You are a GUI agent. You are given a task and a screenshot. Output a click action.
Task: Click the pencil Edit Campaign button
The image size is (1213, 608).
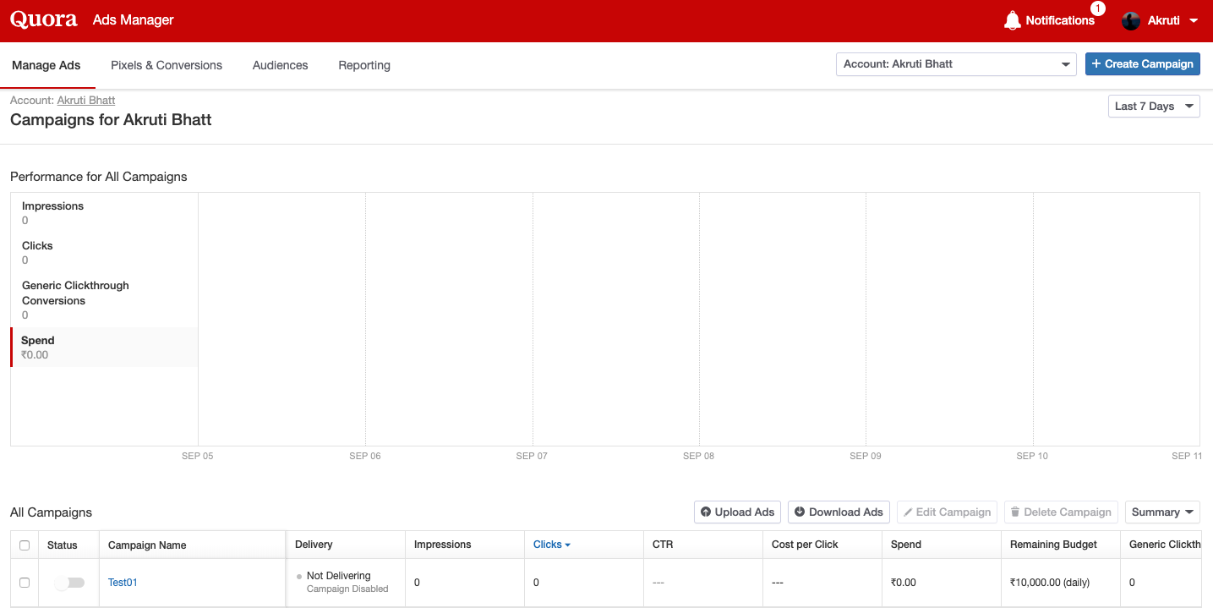pyautogui.click(x=947, y=512)
